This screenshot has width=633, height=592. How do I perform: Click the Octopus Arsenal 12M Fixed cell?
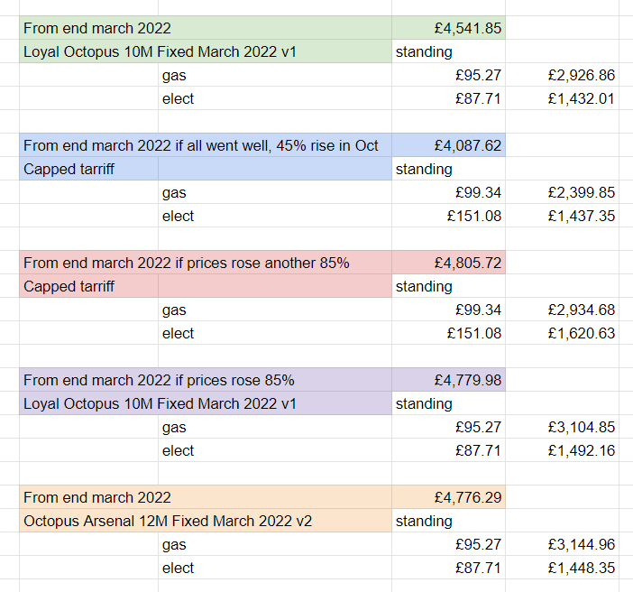[x=206, y=521]
